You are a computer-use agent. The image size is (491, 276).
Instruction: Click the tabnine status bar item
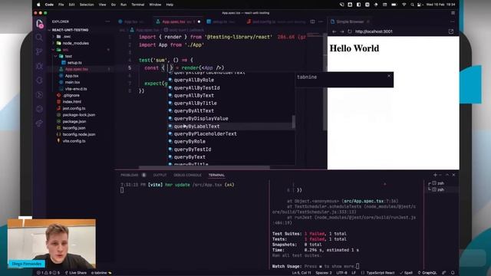coord(101,273)
